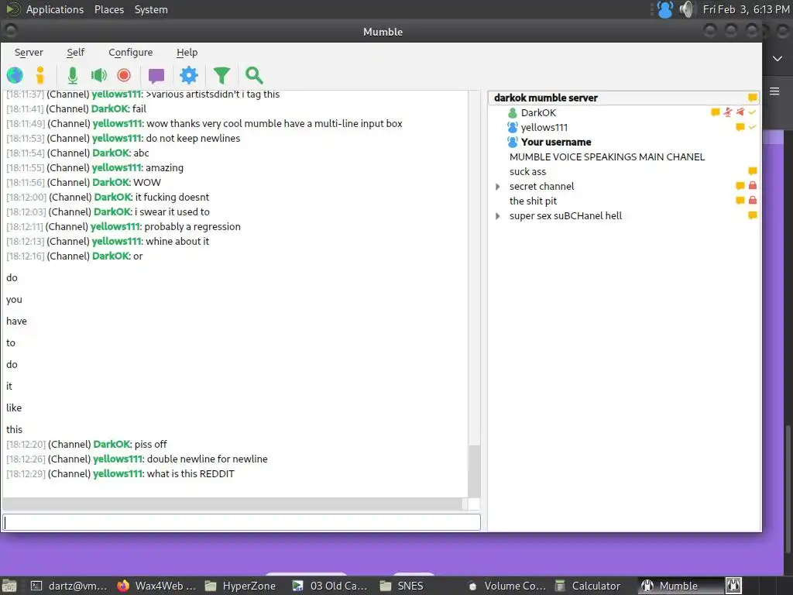
Task: Show server information via yellow info icon
Action: [40, 75]
